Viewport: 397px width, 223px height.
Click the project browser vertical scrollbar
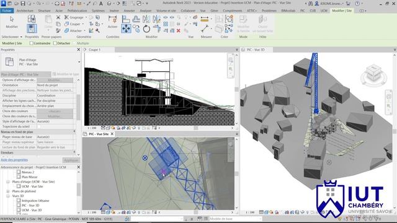(x=79, y=190)
